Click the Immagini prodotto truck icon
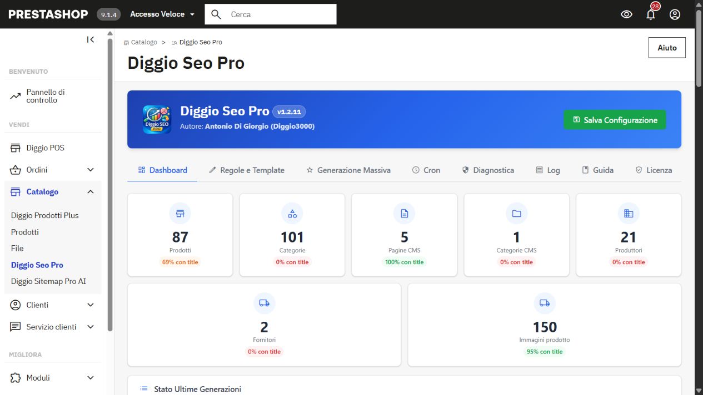The image size is (703, 395). 545,303
